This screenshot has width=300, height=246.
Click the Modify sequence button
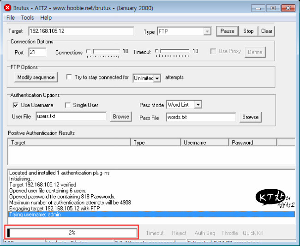click(x=36, y=77)
